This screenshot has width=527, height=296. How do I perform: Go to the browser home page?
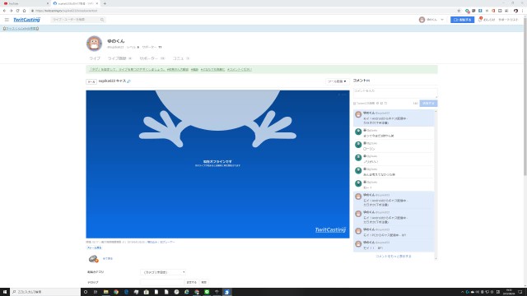(x=24, y=11)
